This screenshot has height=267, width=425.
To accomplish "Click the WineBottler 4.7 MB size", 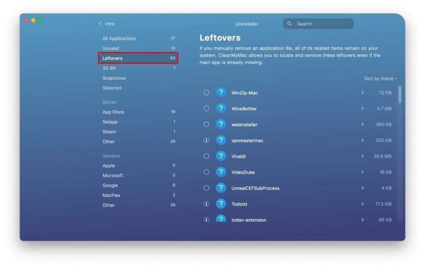I will coord(384,109).
